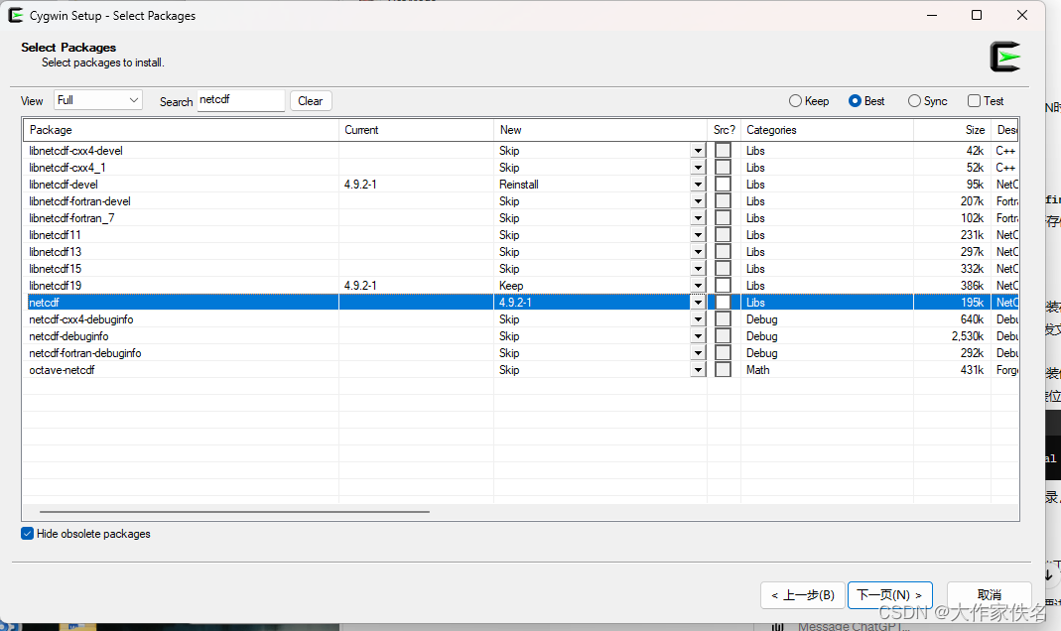Toggle Hide obsolete packages checkbox

(27, 534)
